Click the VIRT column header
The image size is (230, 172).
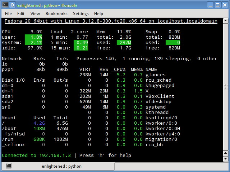[85, 70]
